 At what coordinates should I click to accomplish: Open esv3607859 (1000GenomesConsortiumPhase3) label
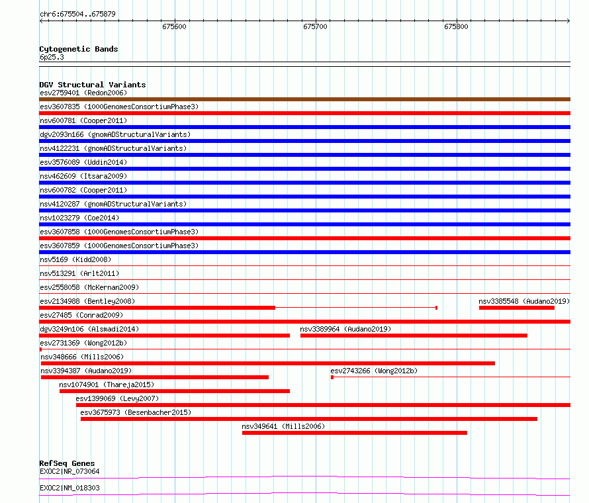119,246
